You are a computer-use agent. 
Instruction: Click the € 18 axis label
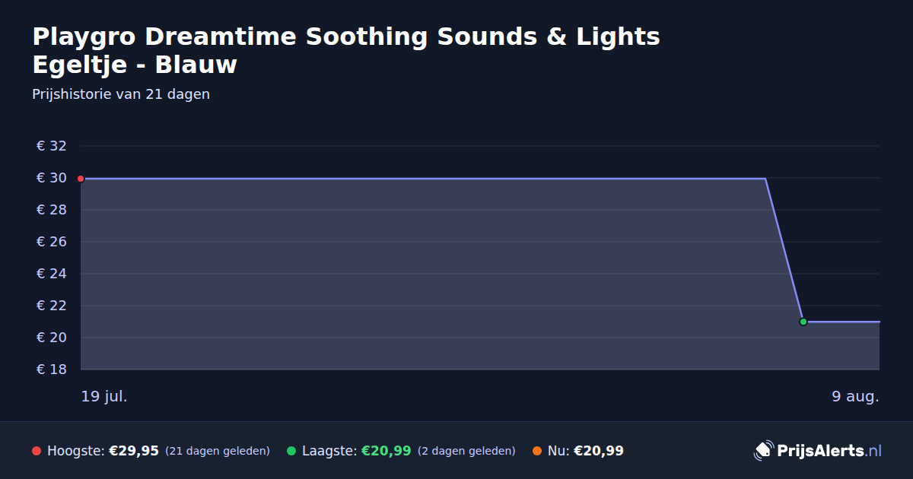click(x=52, y=370)
